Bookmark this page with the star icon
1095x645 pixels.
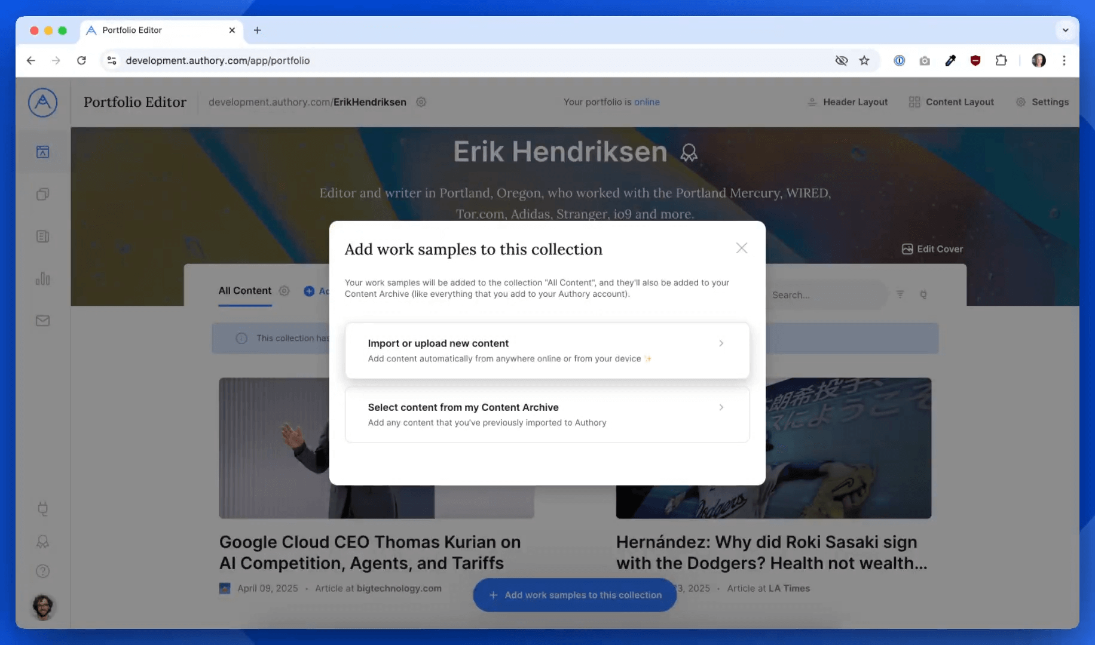pyautogui.click(x=864, y=60)
